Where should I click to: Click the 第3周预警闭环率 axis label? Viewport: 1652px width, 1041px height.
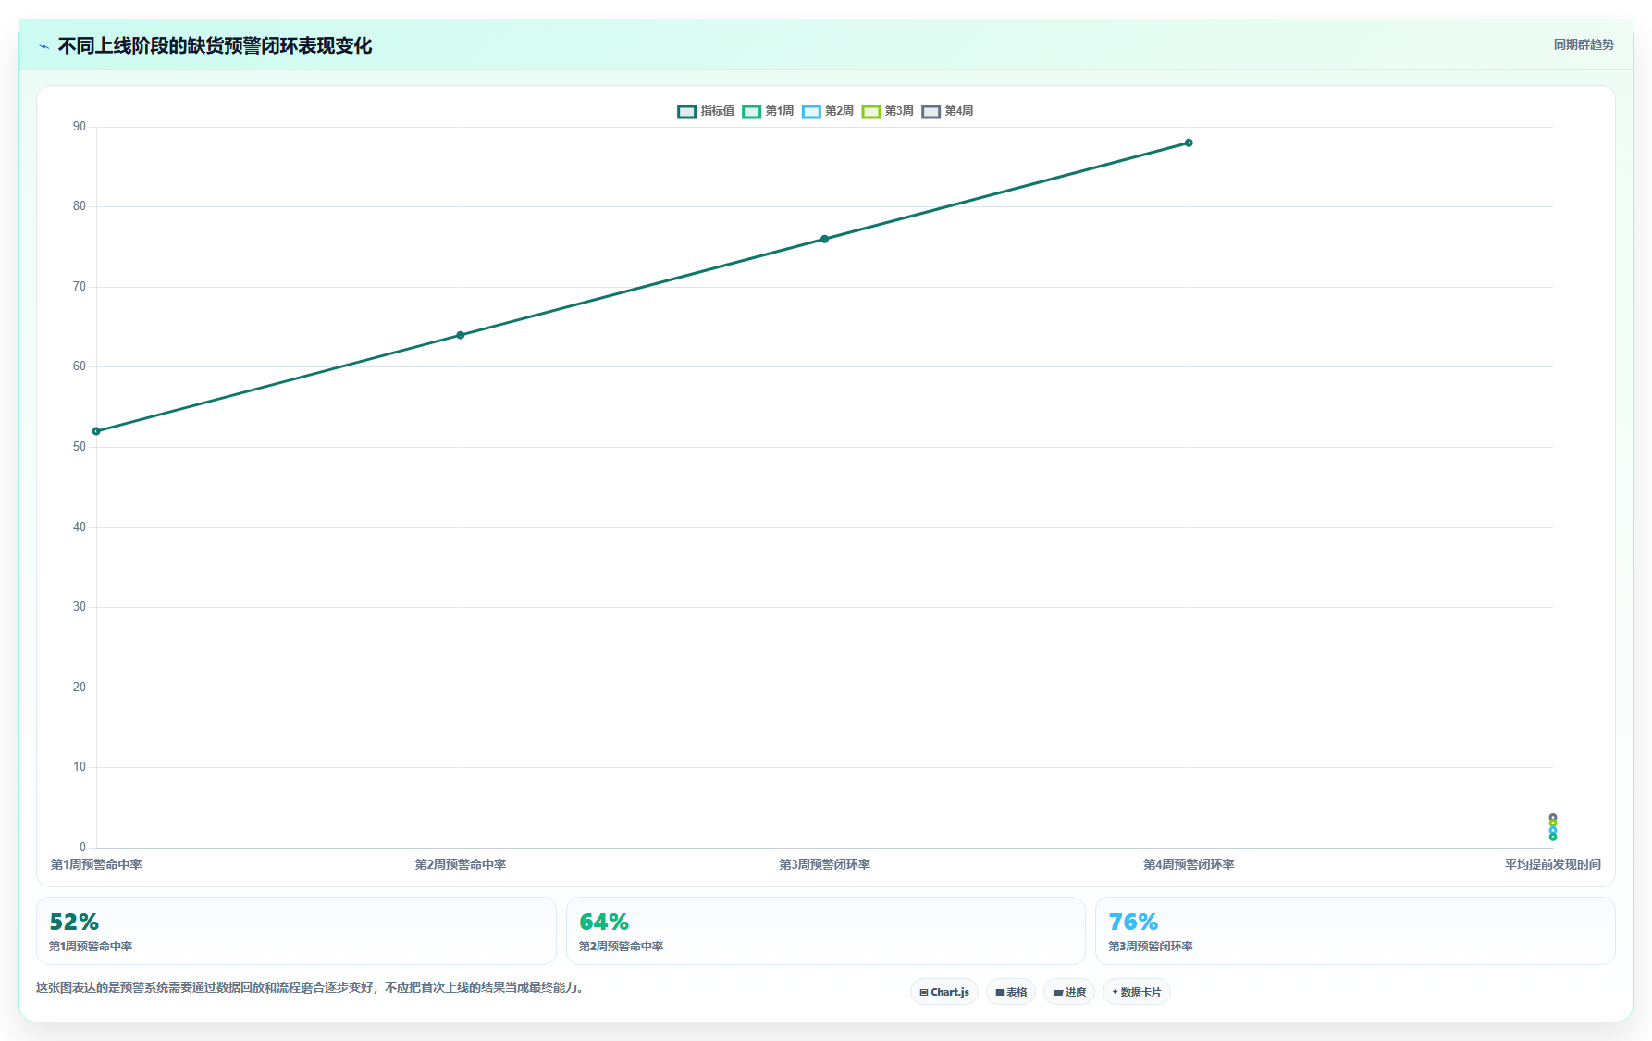pos(825,864)
